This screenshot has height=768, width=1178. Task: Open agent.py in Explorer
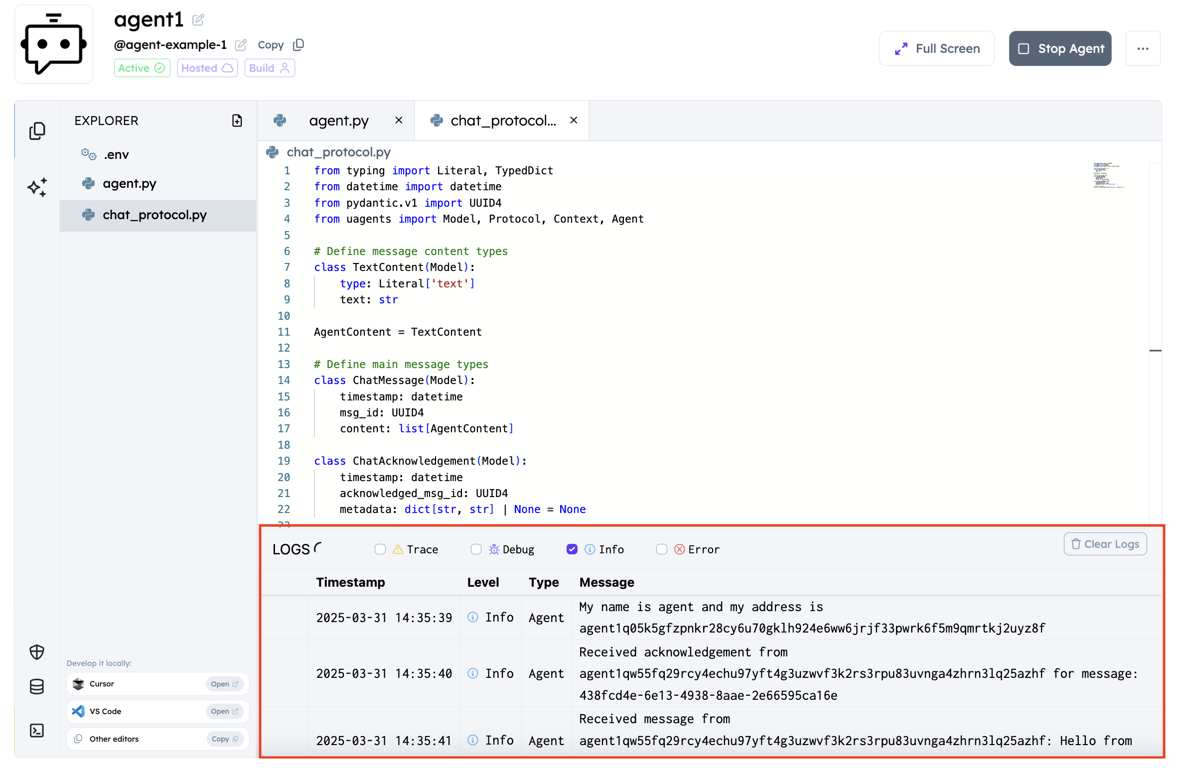click(x=157, y=183)
